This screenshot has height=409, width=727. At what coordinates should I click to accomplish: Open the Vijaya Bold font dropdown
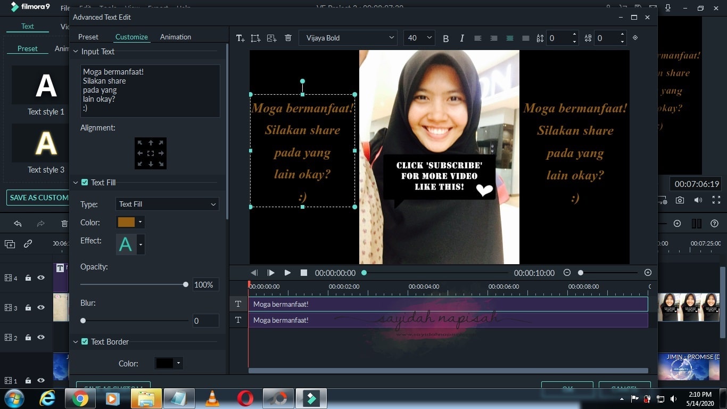click(348, 38)
